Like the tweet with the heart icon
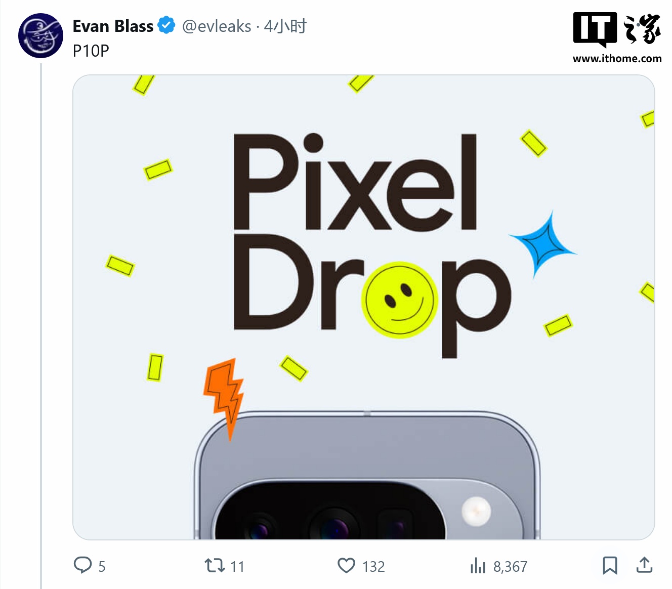 [x=346, y=565]
